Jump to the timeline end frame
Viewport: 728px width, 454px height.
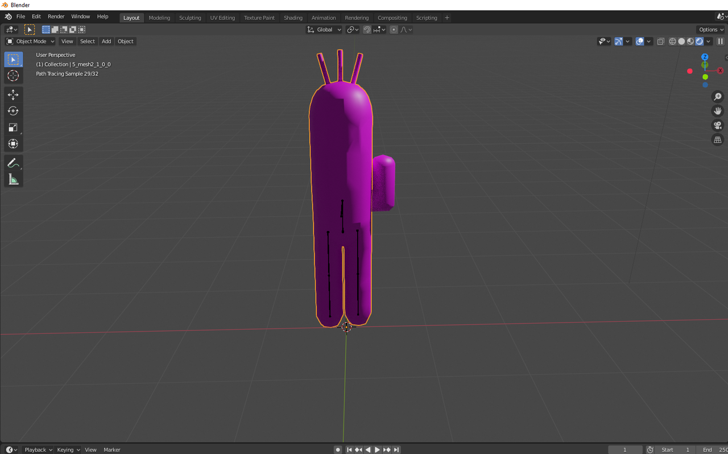[396, 449]
